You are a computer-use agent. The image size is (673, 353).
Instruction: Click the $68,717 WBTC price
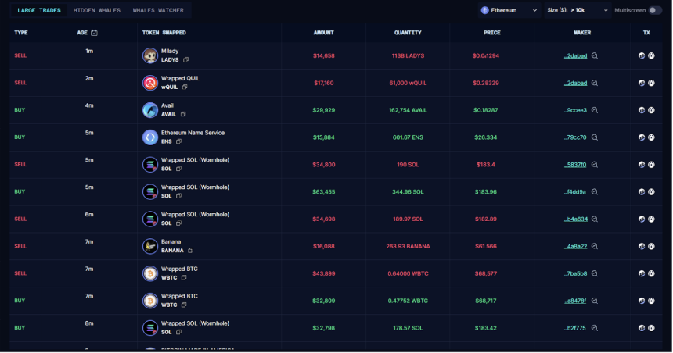click(486, 301)
